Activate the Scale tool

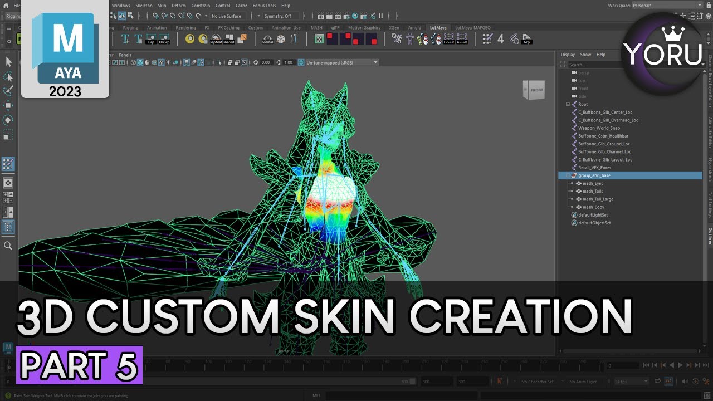click(8, 135)
